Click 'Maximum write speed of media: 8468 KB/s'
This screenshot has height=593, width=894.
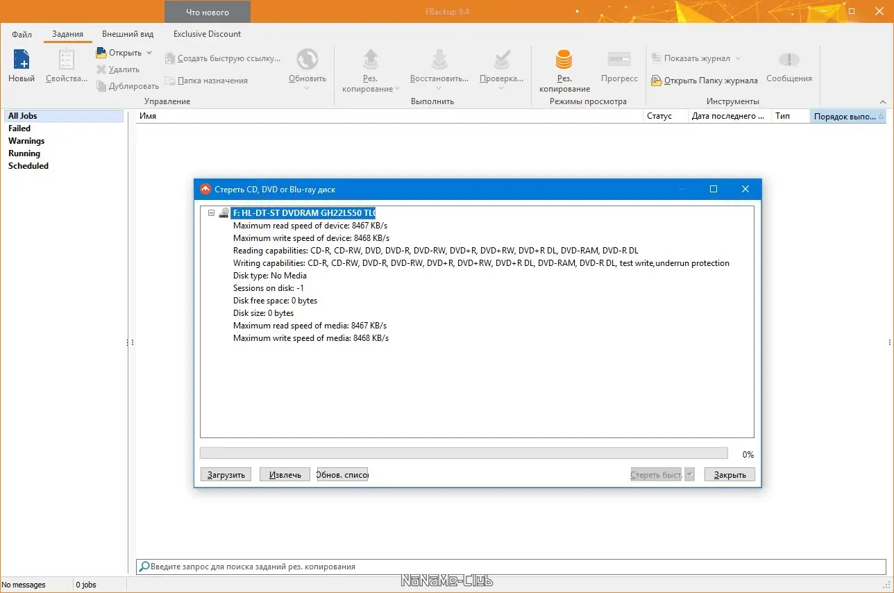click(x=311, y=338)
